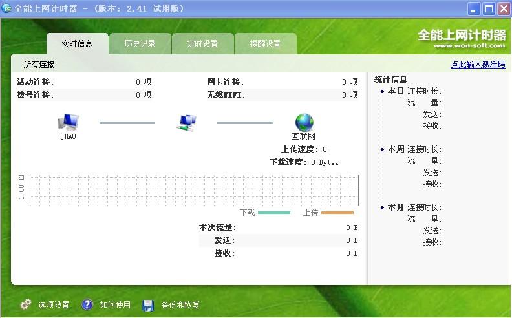Click the 下载速度 label
Screen dimensions: 512x318
(x=288, y=162)
